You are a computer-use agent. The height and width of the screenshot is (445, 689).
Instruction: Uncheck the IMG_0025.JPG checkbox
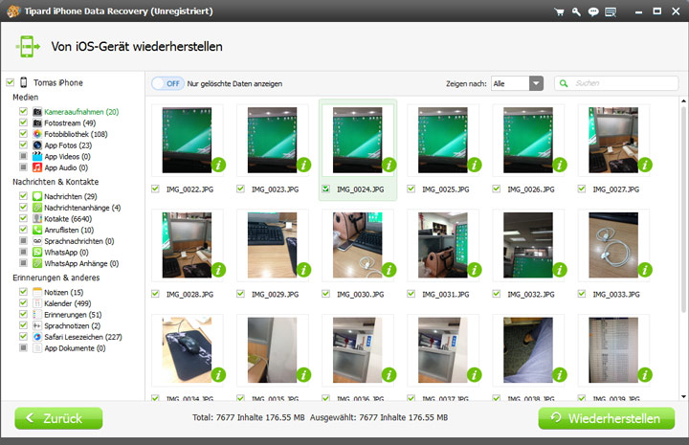[x=411, y=189]
